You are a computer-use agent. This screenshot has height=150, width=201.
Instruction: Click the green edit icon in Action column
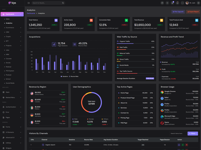click(x=183, y=145)
